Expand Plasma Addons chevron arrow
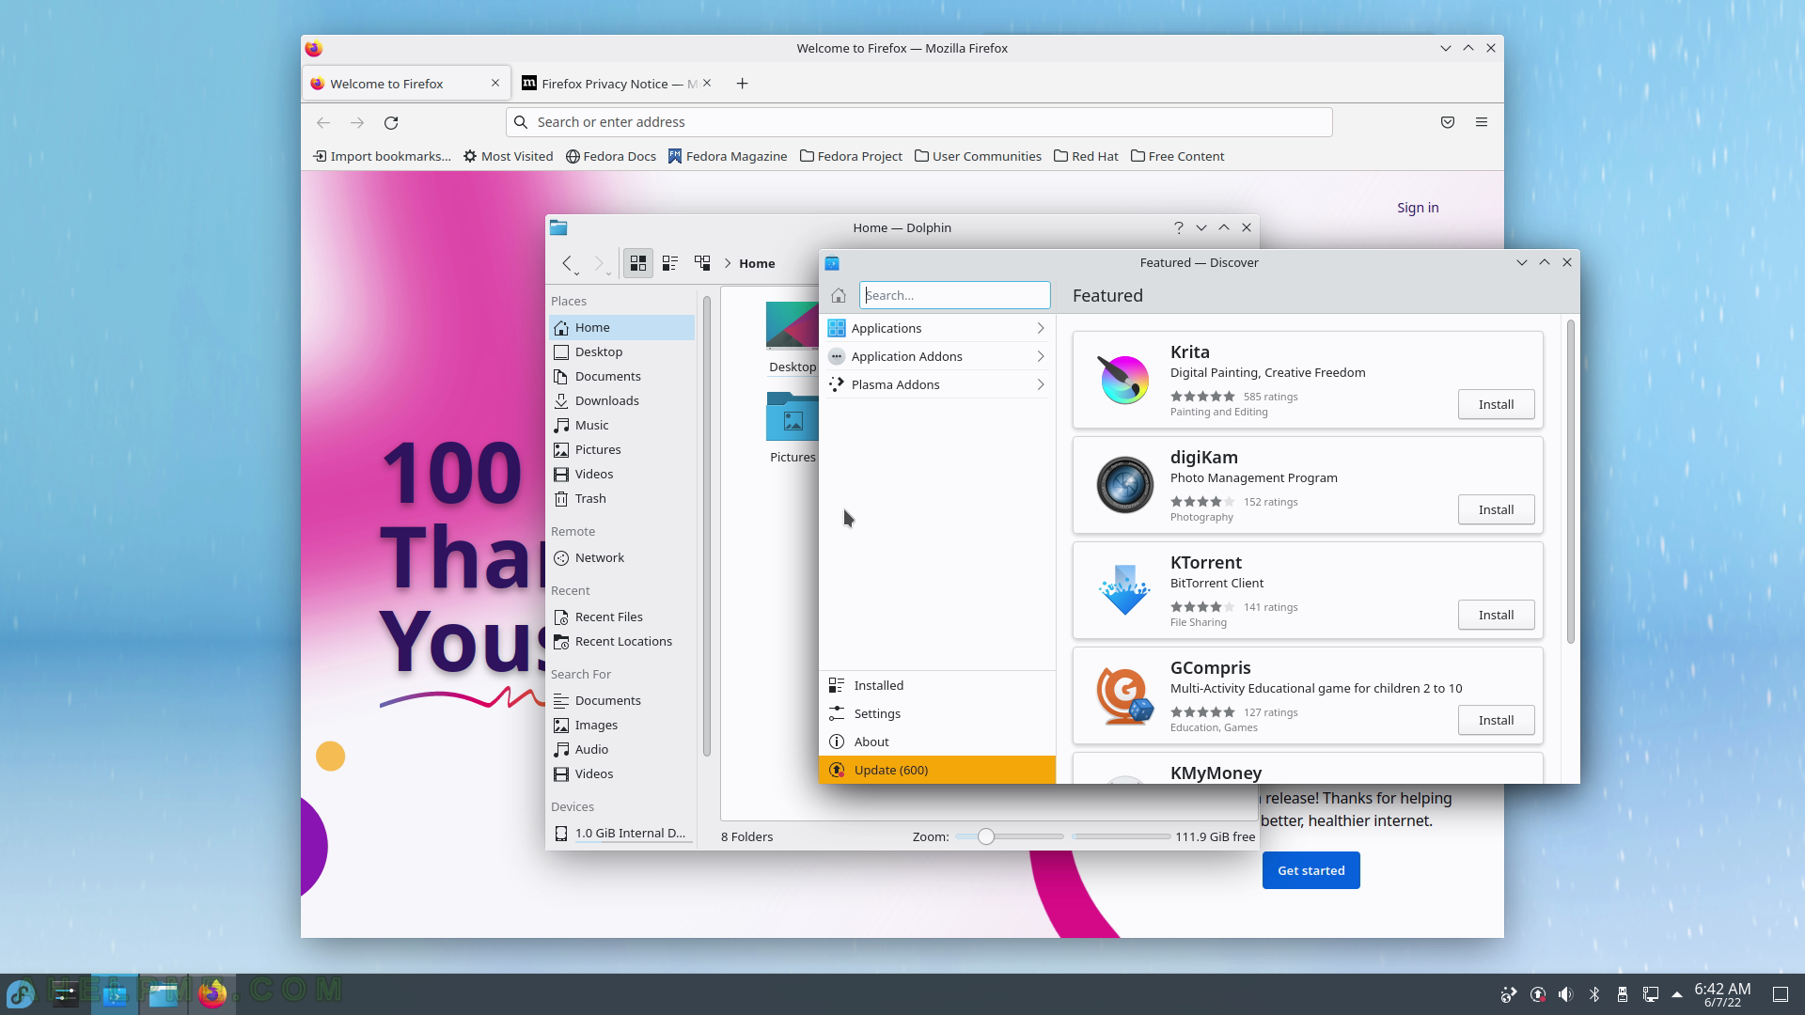This screenshot has height=1015, width=1805. [1041, 384]
